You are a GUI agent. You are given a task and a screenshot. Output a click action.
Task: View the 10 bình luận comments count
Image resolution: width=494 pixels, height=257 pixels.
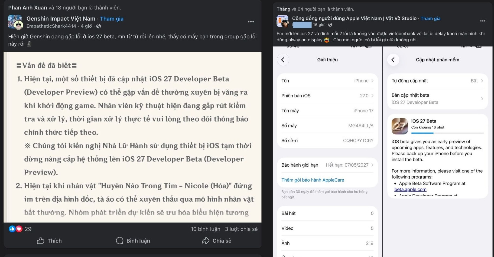pos(205,229)
